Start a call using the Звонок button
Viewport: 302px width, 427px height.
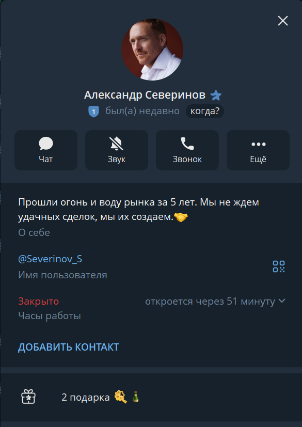[187, 150]
